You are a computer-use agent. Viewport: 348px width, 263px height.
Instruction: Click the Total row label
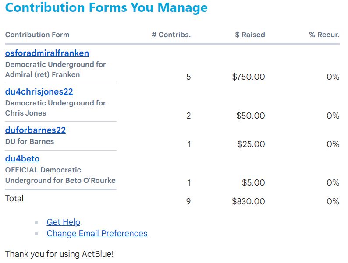pyautogui.click(x=14, y=199)
